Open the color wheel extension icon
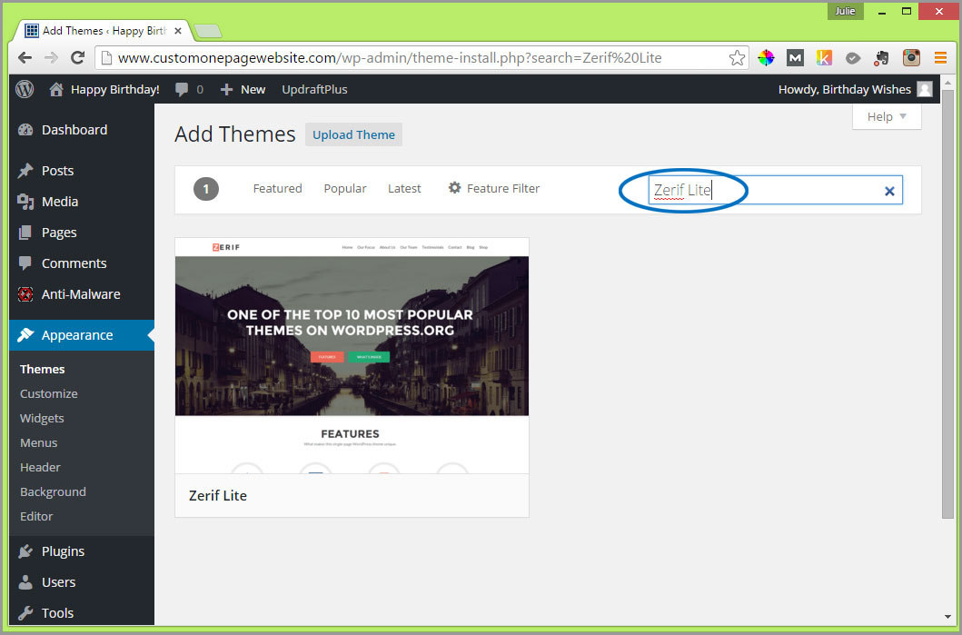 pos(766,57)
